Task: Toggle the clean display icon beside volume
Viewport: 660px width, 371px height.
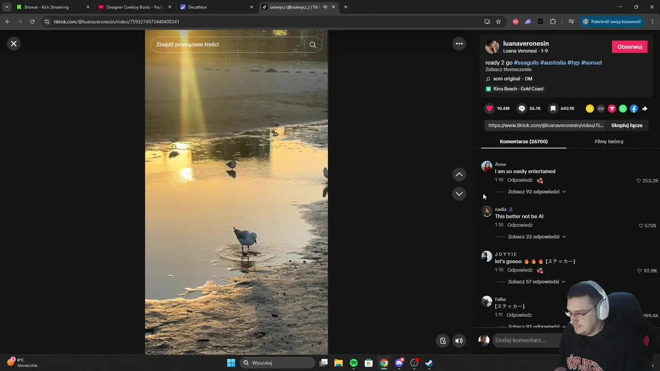Action: point(443,341)
